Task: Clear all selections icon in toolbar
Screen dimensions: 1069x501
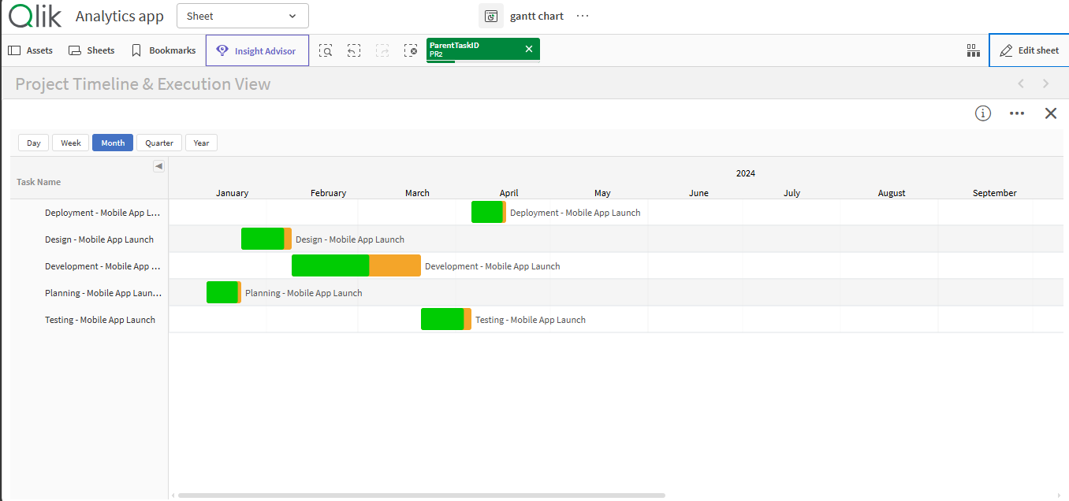Action: pos(411,50)
